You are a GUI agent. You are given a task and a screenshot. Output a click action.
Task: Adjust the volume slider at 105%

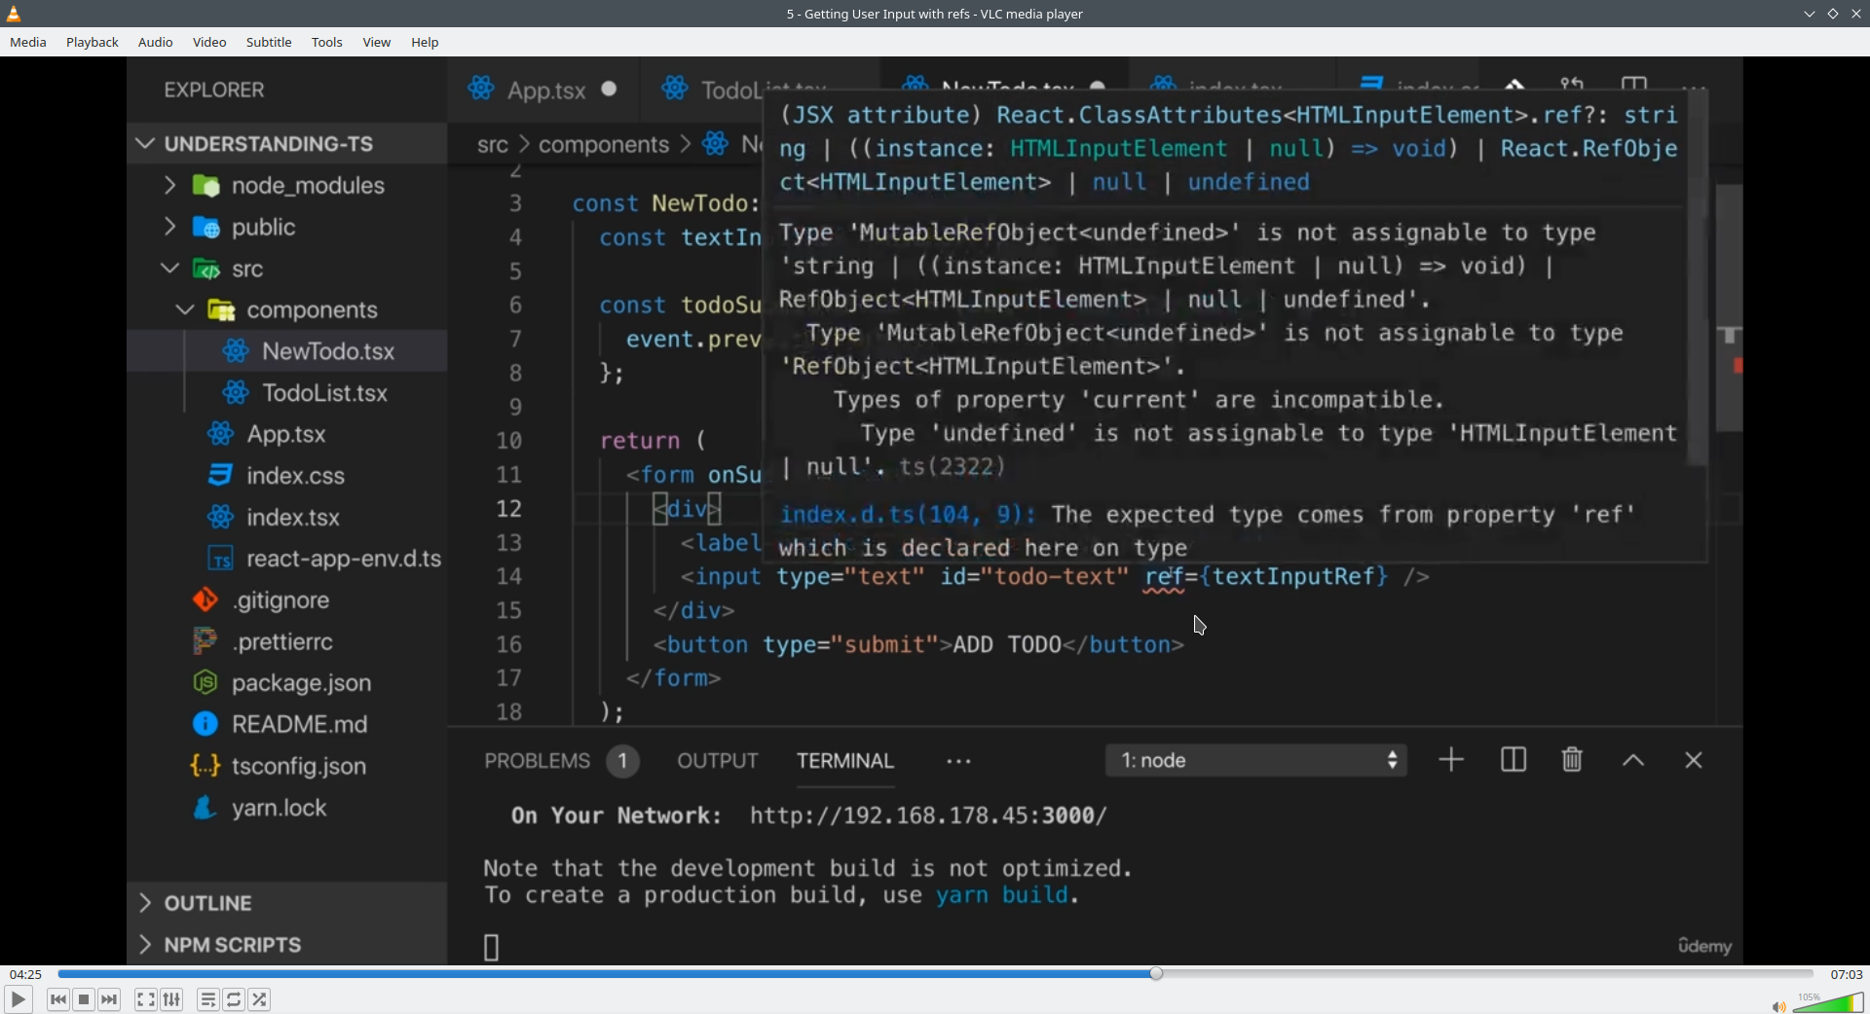tap(1828, 1002)
